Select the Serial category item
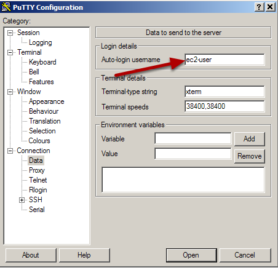This screenshot has height=268, width=278. 37,210
